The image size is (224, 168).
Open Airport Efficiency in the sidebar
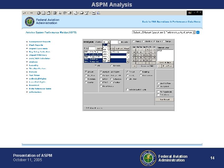38,55
